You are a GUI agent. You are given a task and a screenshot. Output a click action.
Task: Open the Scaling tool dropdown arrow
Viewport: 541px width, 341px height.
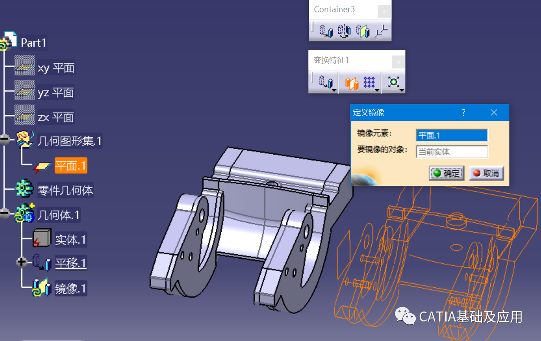point(402,90)
